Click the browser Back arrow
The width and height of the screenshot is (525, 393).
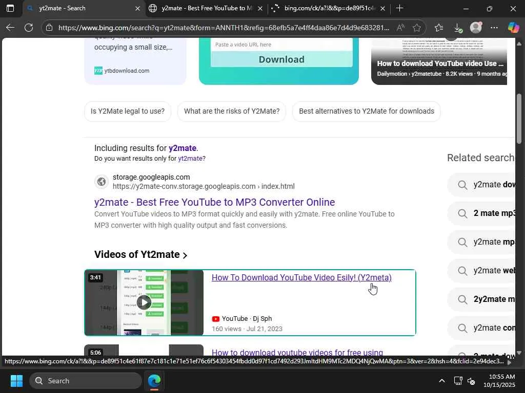click(10, 28)
